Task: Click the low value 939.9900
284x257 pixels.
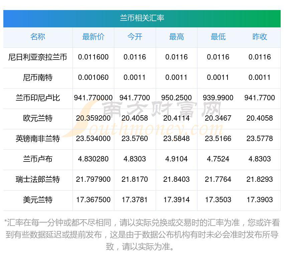Action: (218, 98)
